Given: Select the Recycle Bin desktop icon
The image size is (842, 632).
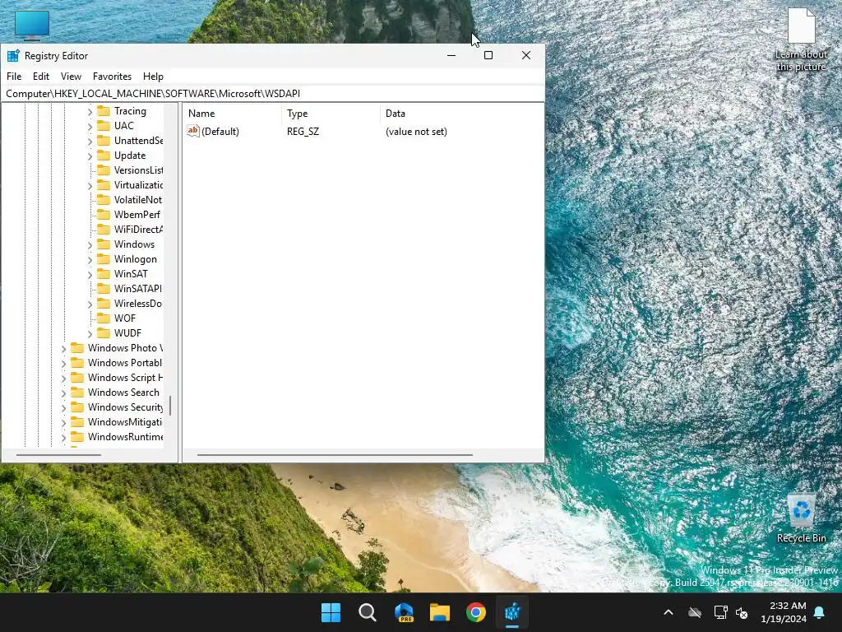Looking at the screenshot, I should coord(801,518).
